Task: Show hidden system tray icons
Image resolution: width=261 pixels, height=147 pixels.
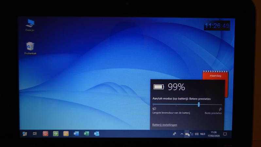Action: [x=182, y=134]
